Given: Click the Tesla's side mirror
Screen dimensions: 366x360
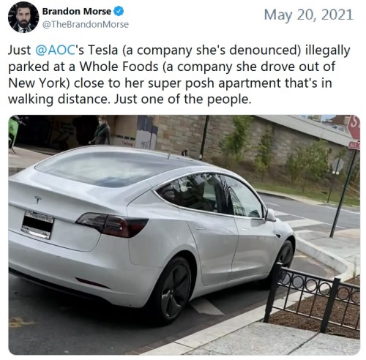Looking at the screenshot, I should point(271,215).
